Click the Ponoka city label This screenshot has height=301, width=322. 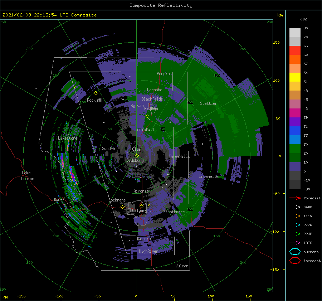(x=163, y=74)
